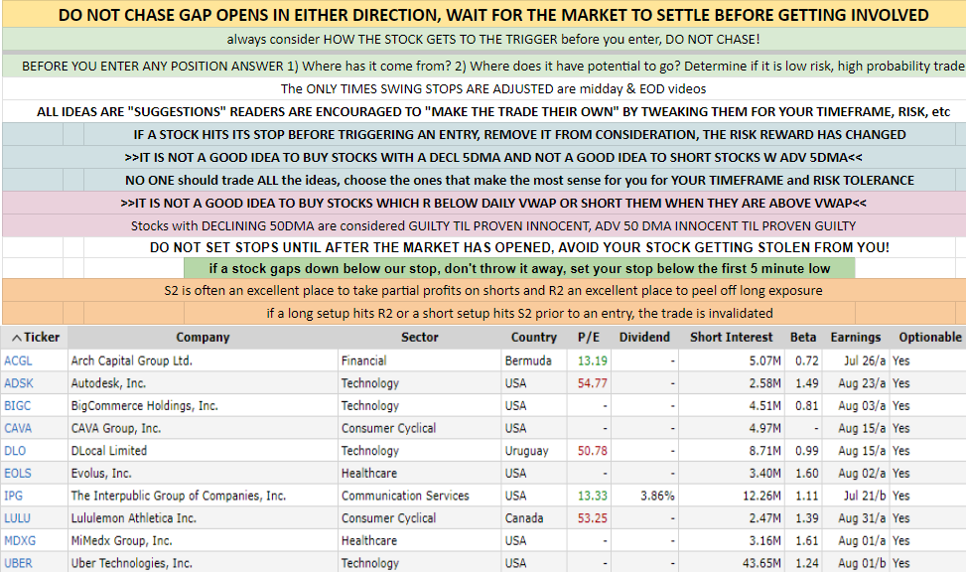Open the UBER ticker link

point(18,563)
